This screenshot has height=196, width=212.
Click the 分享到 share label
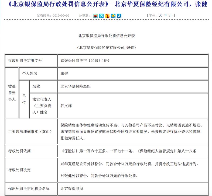[x=84, y=16]
